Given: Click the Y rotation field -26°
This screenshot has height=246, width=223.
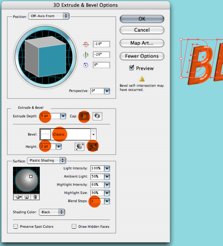Looking at the screenshot, I should 101,55.
